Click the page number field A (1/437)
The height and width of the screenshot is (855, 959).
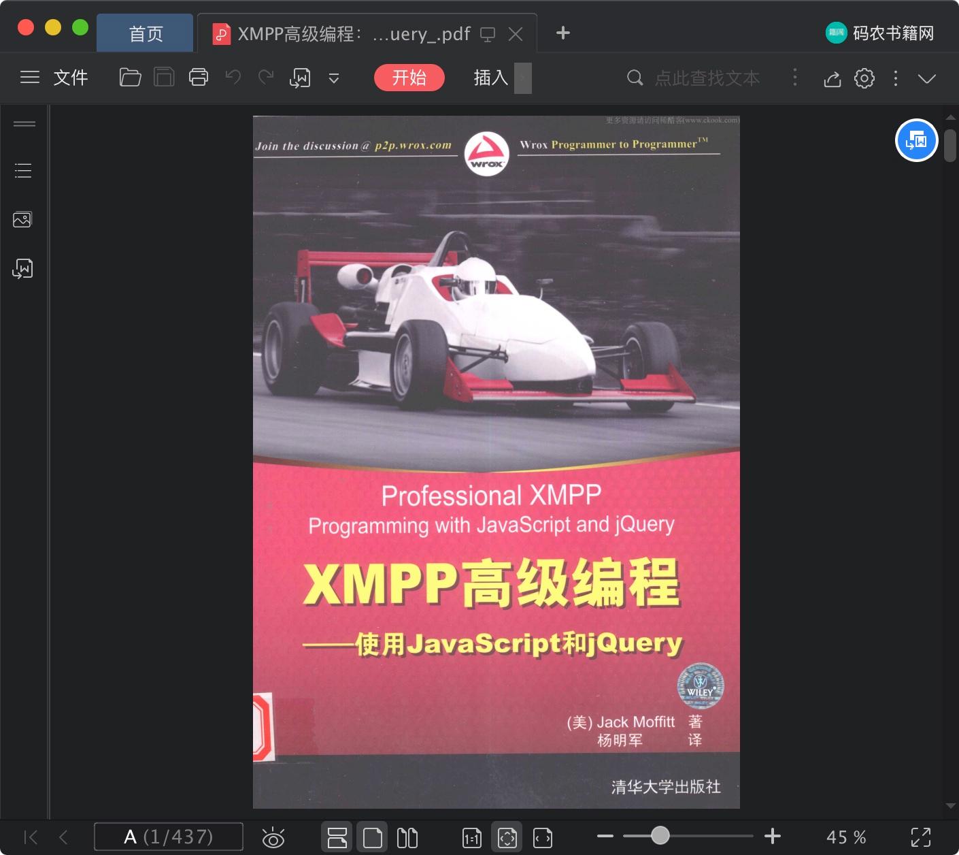click(x=169, y=837)
